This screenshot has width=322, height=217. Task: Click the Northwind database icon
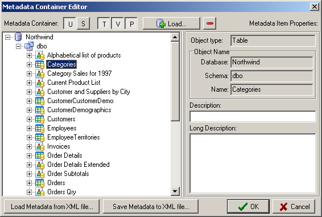[18, 37]
